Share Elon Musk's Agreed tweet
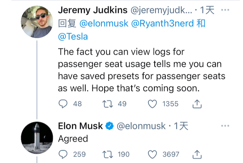This screenshot has height=163, width=243. pos(197,155)
